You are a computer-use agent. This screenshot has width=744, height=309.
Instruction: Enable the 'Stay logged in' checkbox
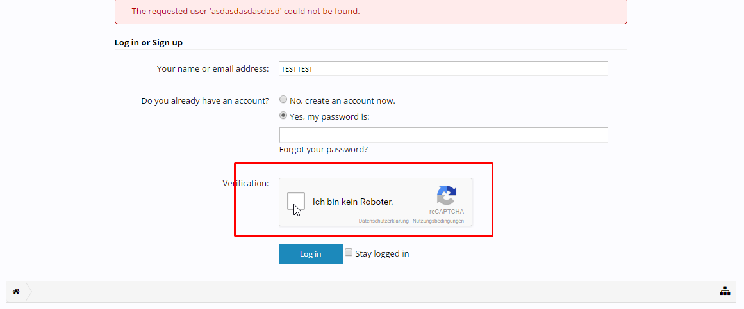pos(349,253)
